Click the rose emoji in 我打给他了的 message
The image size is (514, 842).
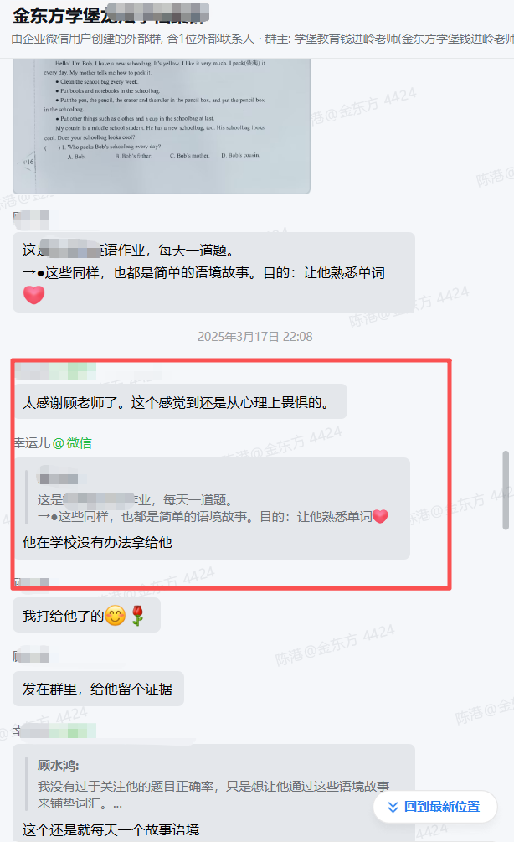(138, 616)
